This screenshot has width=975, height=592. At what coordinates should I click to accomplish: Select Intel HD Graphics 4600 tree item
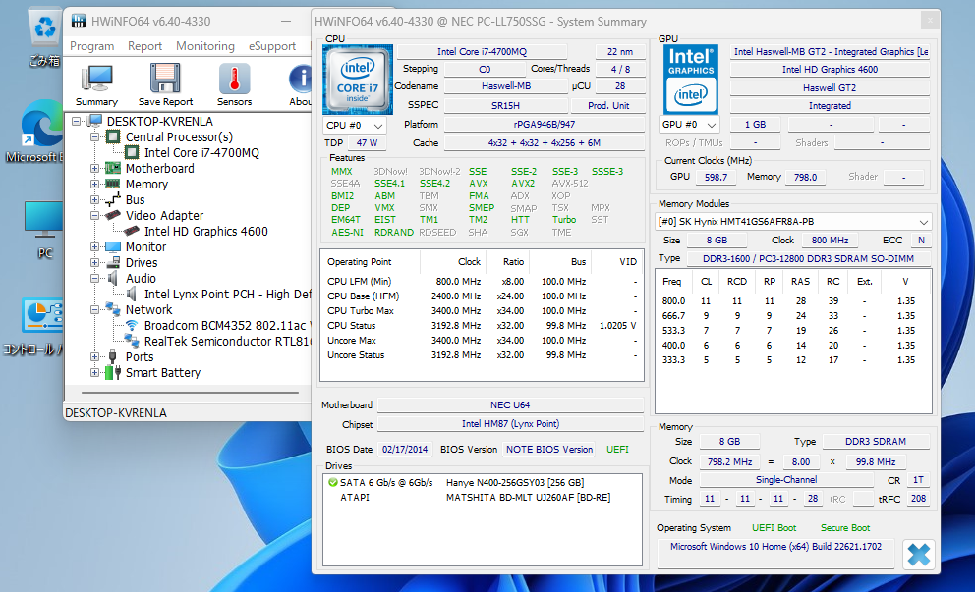[x=205, y=231]
